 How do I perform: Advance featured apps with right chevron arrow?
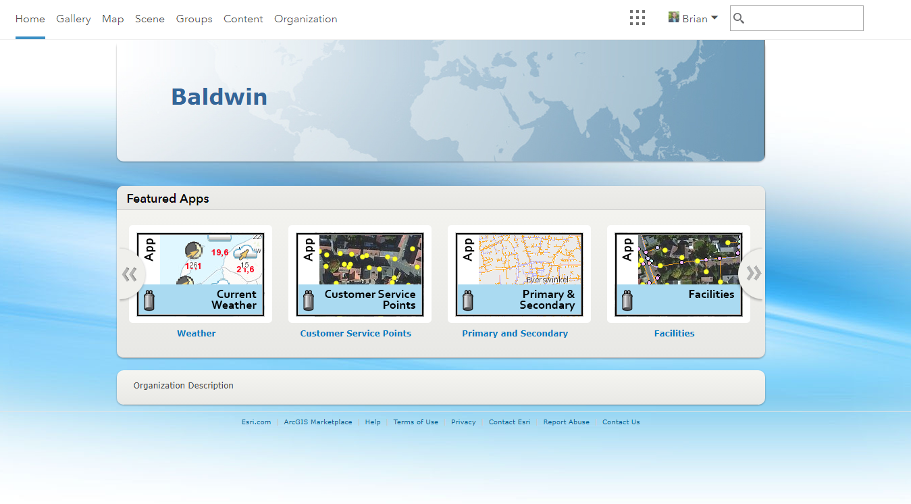pyautogui.click(x=754, y=274)
